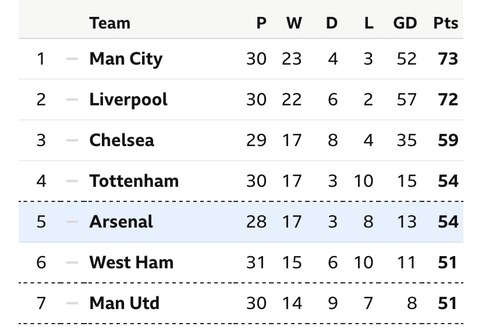Click the Man Utd team name
The height and width of the screenshot is (330, 482).
pos(124,303)
